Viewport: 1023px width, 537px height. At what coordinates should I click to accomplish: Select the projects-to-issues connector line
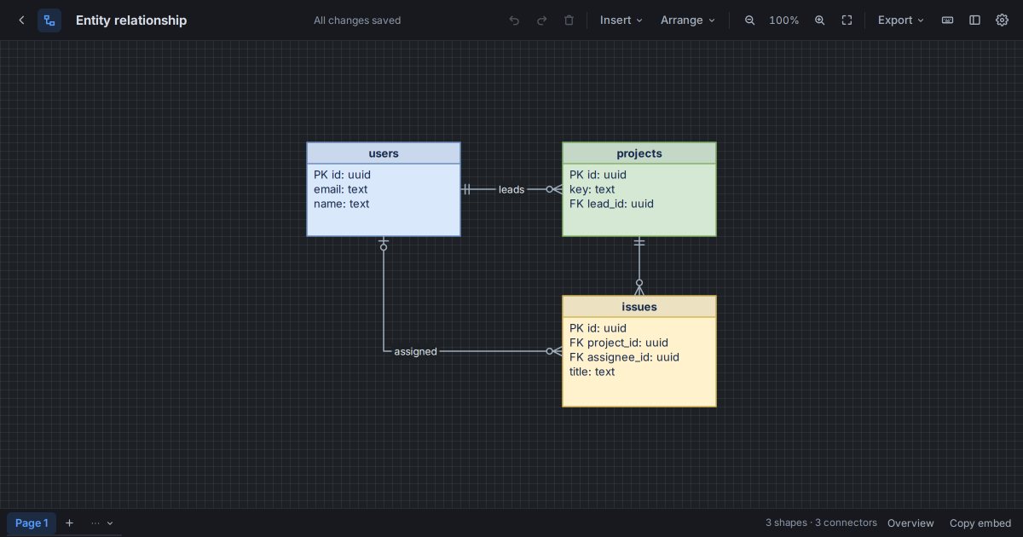tap(639, 264)
